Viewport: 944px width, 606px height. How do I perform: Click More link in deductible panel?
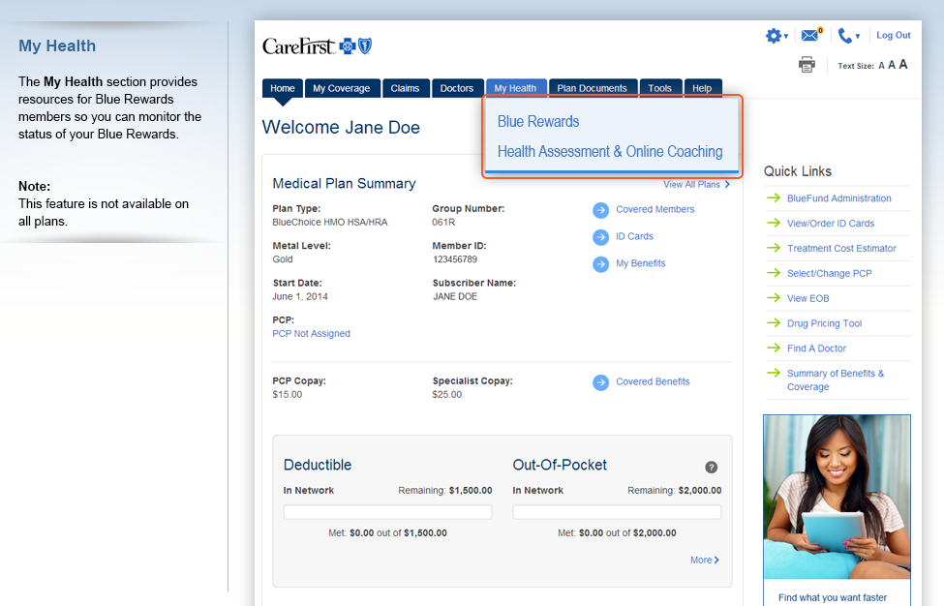tap(705, 560)
